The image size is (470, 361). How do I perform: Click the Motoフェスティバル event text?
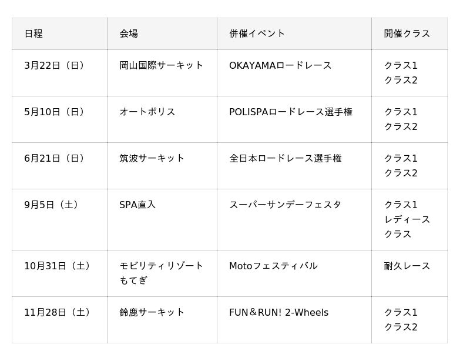(x=273, y=266)
